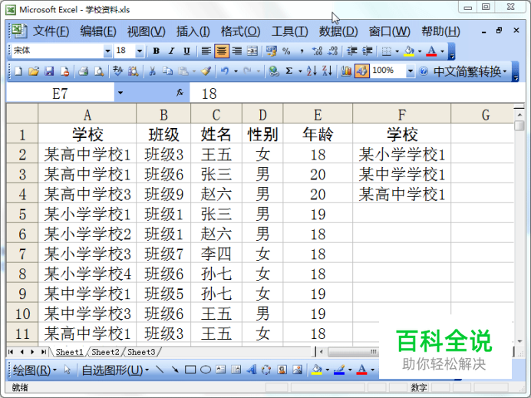Screen dimensions: 531x398
Task: Open an existing file
Action: pos(34,71)
